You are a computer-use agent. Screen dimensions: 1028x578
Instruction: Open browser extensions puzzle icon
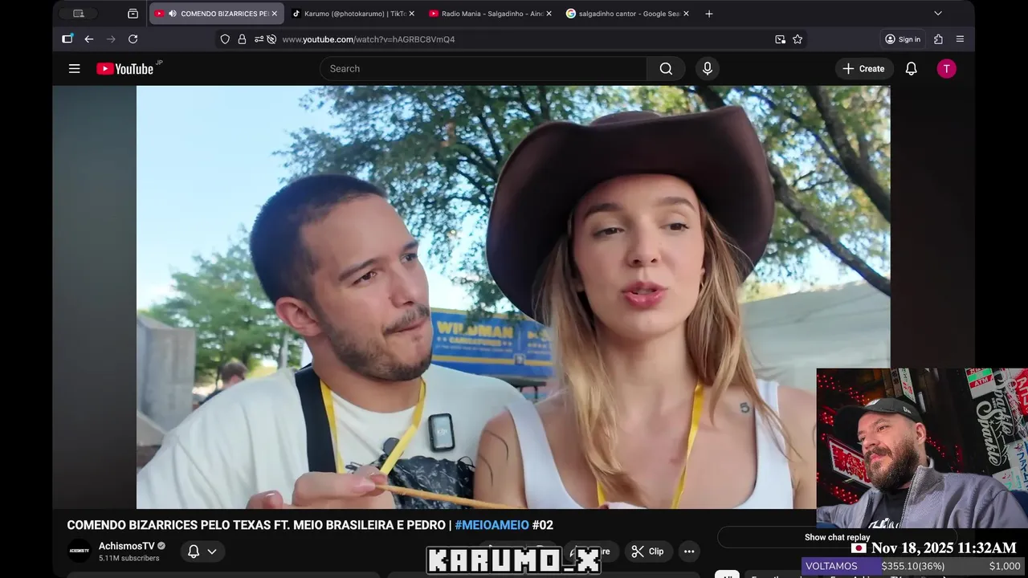[938, 39]
